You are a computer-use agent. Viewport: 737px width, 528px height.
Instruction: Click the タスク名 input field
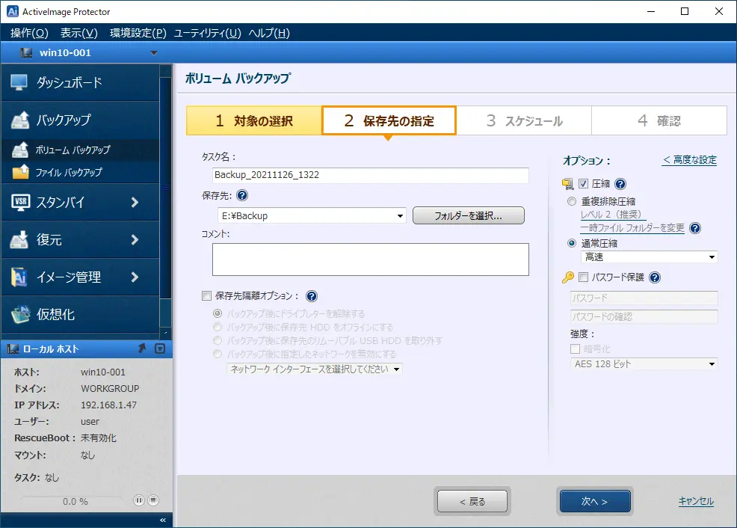coord(371,175)
